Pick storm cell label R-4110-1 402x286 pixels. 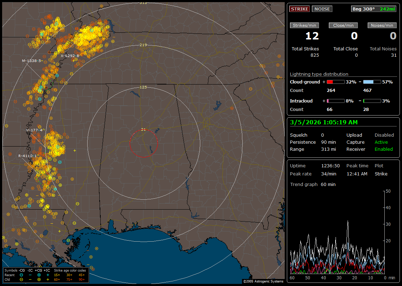tap(28, 156)
